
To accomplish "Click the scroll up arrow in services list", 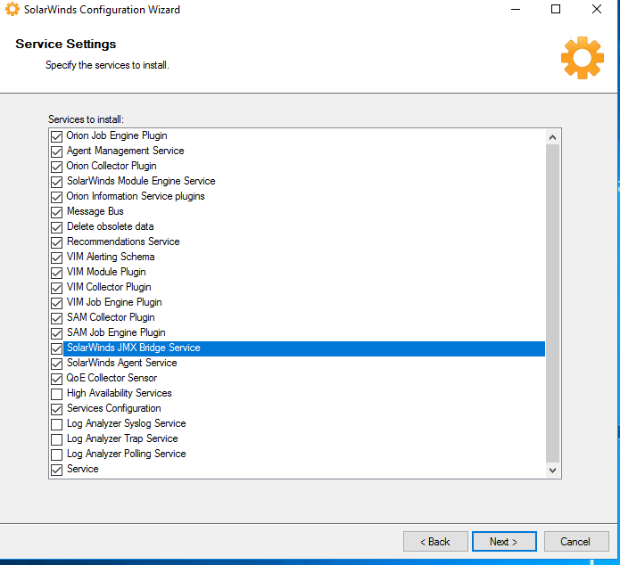I will click(552, 137).
